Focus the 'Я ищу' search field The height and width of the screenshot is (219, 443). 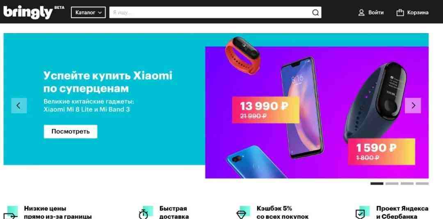coord(210,12)
